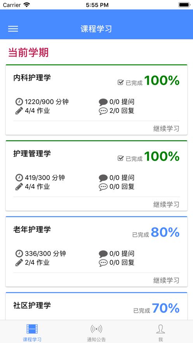Screen dimensions: 193x343
Task: Switch to the 我 profile tab
Action: [161, 333]
